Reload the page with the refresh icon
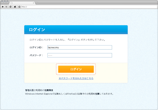This screenshot has height=110, width=158. pyautogui.click(x=10, y=7)
